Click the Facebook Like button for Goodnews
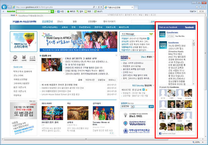 tap(170, 36)
